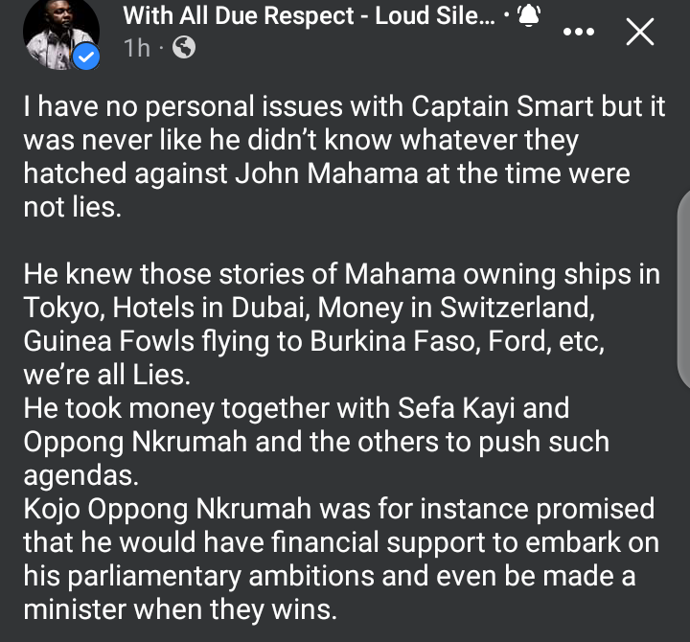
Task: Open the page's profile picture
Action: [x=60, y=32]
